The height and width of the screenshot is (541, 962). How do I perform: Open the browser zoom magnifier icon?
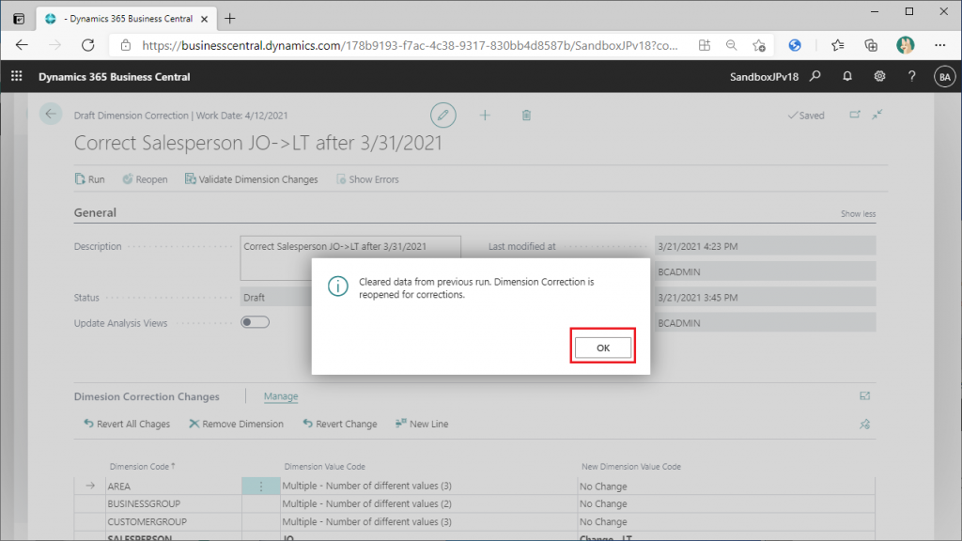tap(731, 45)
